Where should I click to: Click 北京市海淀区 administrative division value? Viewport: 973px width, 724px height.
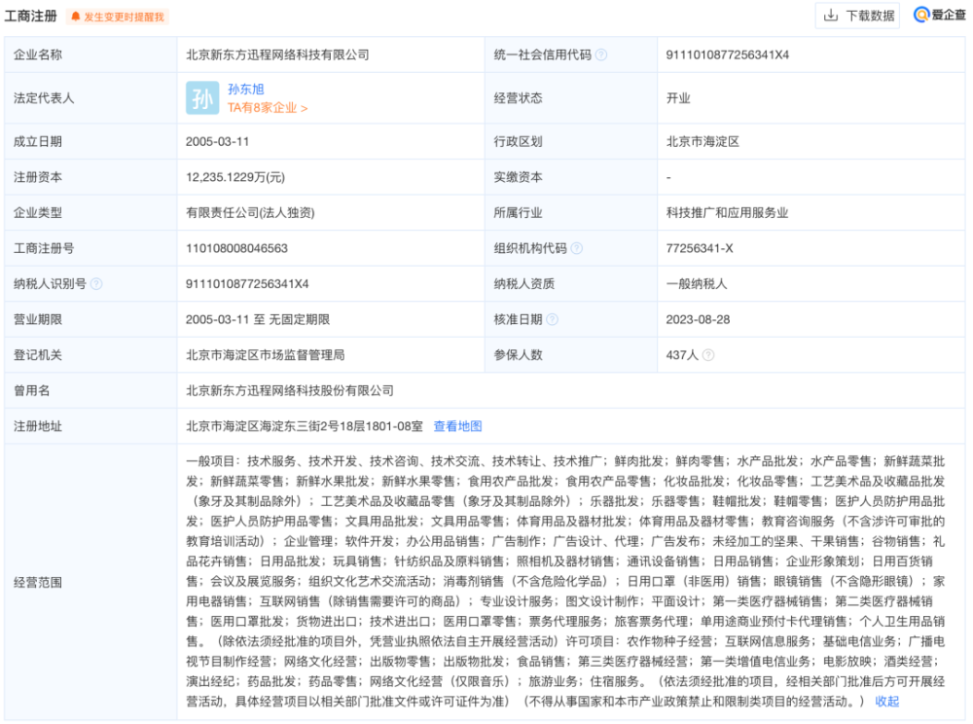(x=703, y=142)
